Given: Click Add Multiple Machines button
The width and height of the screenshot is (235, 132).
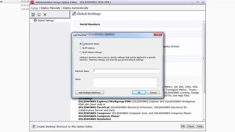Looking at the screenshot, I should pos(90,93).
